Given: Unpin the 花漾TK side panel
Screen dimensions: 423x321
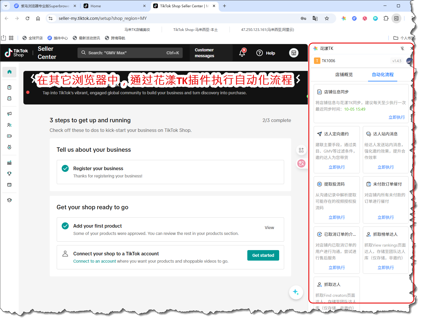Looking at the screenshot, I should coord(402,48).
